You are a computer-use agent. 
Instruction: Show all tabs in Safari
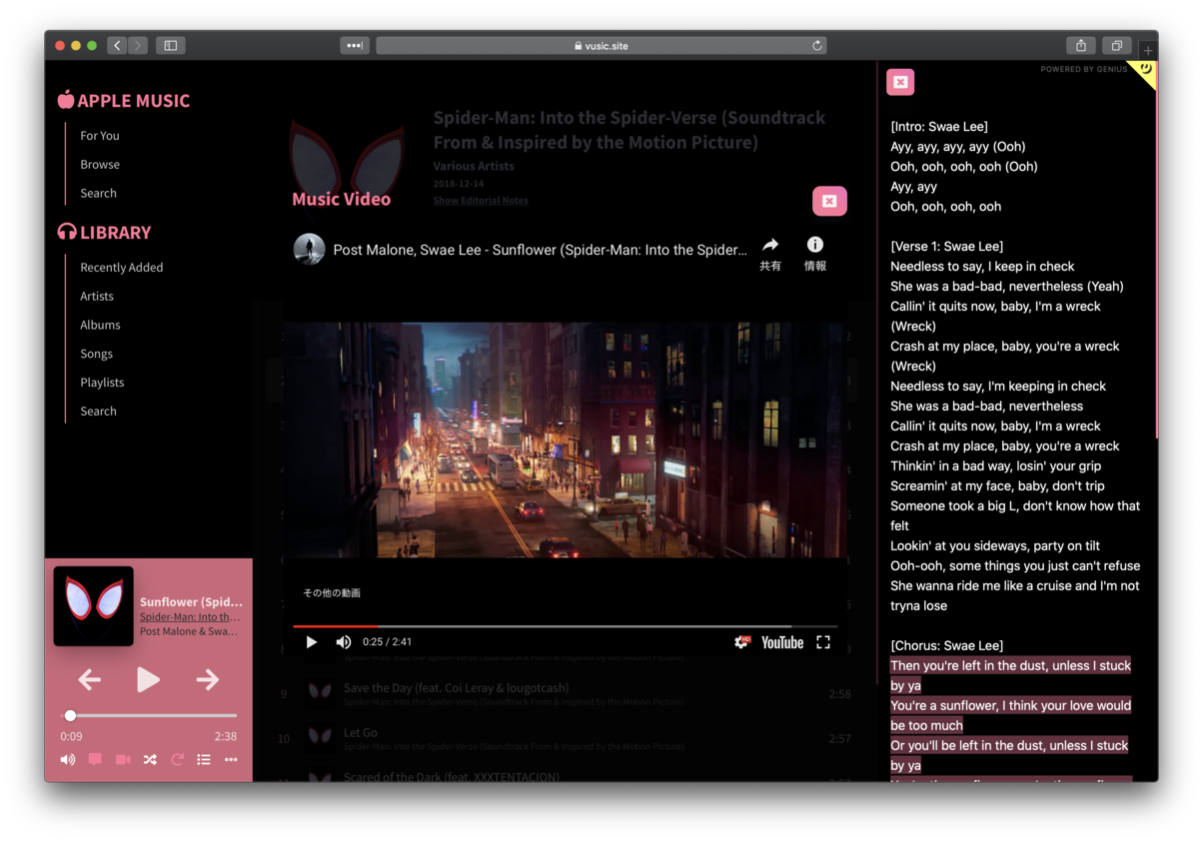pyautogui.click(x=1116, y=45)
